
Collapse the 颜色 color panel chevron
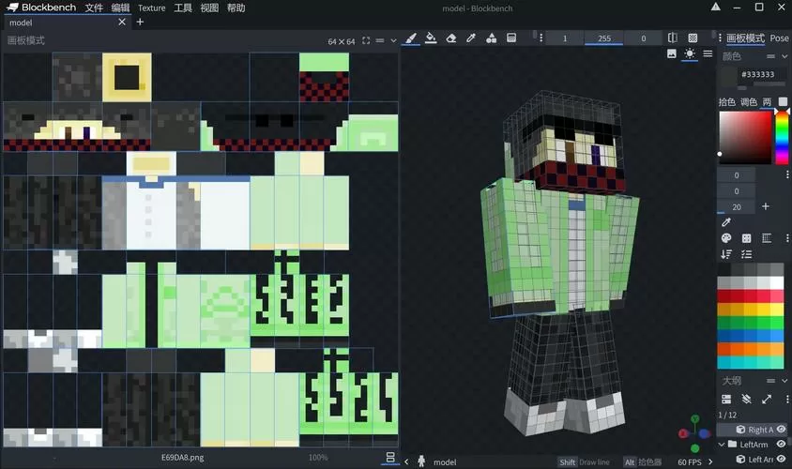pos(784,56)
